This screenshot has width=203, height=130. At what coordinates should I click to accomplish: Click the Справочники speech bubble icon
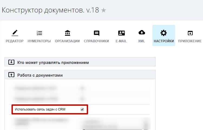tap(96, 33)
